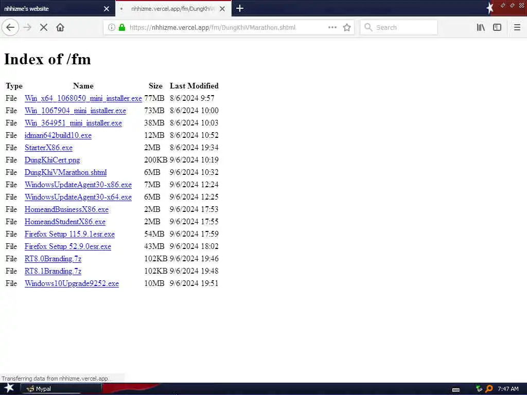Image resolution: width=527 pixels, height=395 pixels.
Task: Download WindowsUpdateAgent30-x86.exe
Action: (x=78, y=185)
